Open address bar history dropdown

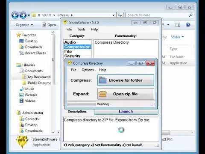(114, 15)
